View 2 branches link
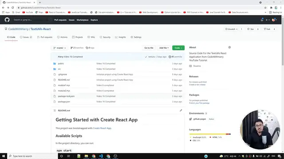 tap(77, 48)
